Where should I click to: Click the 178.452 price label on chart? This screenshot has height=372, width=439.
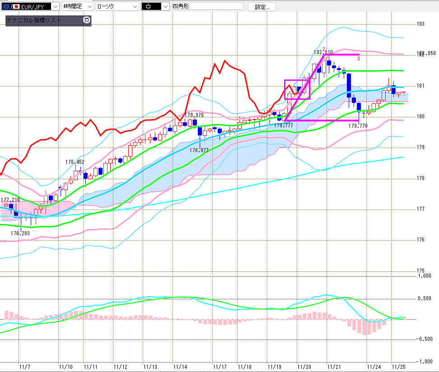click(x=75, y=162)
